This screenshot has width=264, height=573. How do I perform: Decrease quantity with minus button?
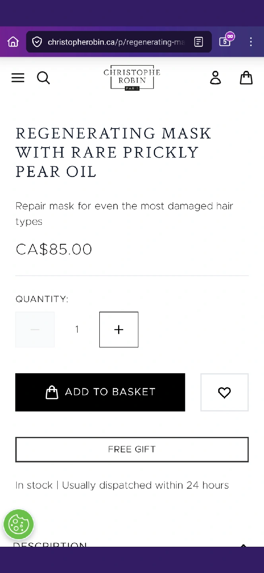click(x=35, y=329)
